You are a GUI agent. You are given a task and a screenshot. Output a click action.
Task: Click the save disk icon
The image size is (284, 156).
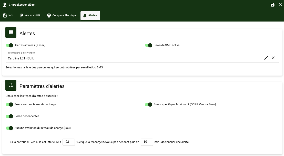tap(272, 5)
